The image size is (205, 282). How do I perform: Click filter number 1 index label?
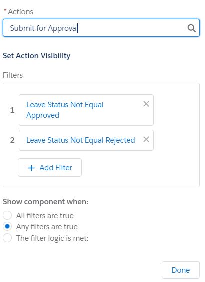coord(12,110)
